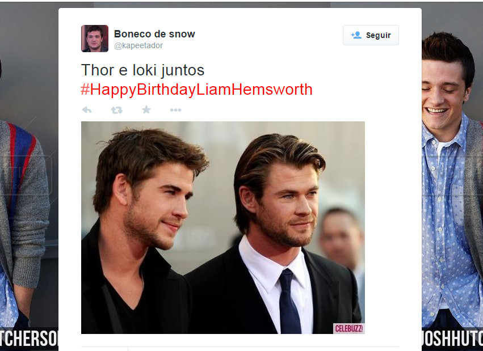Click the person-plus icon in the Seguir button

coord(356,35)
